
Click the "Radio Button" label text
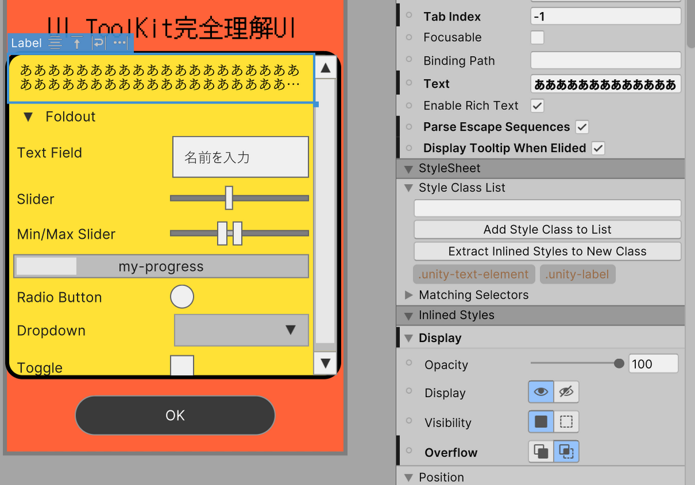click(59, 297)
